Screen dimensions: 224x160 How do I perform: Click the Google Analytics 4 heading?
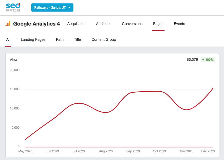click(x=37, y=24)
